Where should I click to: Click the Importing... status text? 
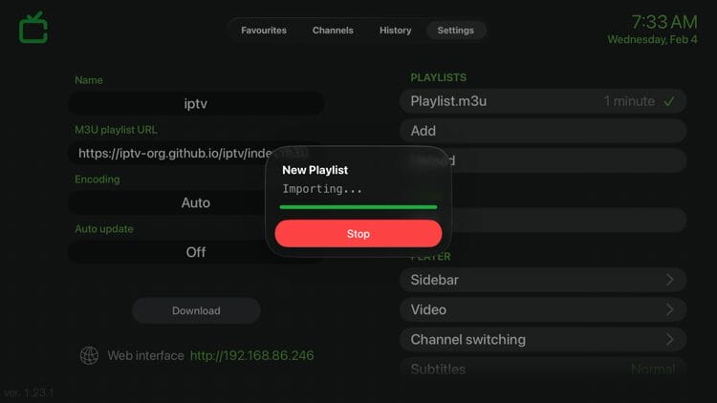pyautogui.click(x=322, y=189)
